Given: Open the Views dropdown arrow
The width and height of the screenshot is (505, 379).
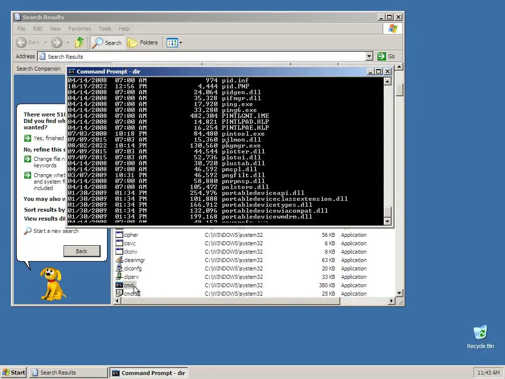Looking at the screenshot, I should click(x=180, y=42).
